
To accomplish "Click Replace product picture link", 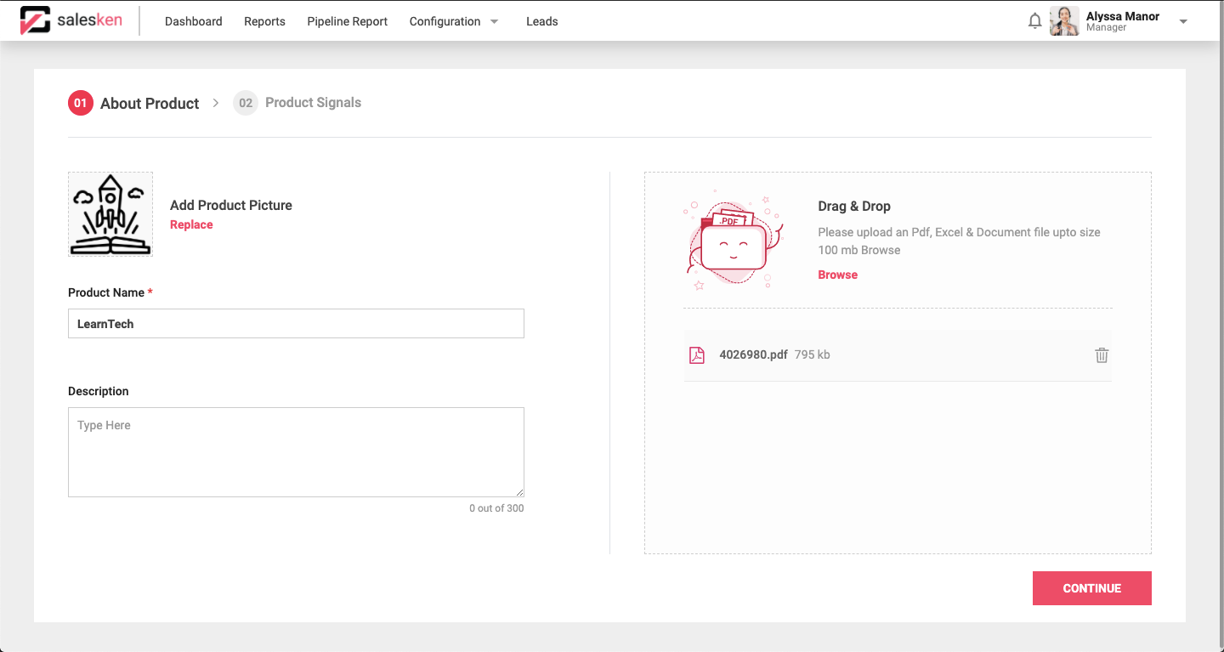I will pyautogui.click(x=191, y=224).
